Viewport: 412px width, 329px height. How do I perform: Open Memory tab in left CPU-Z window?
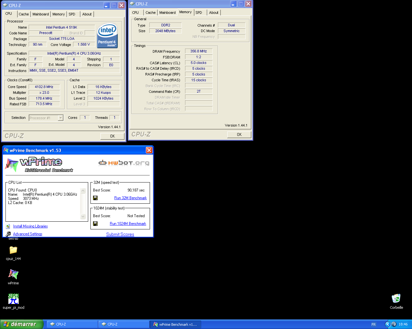59,14
